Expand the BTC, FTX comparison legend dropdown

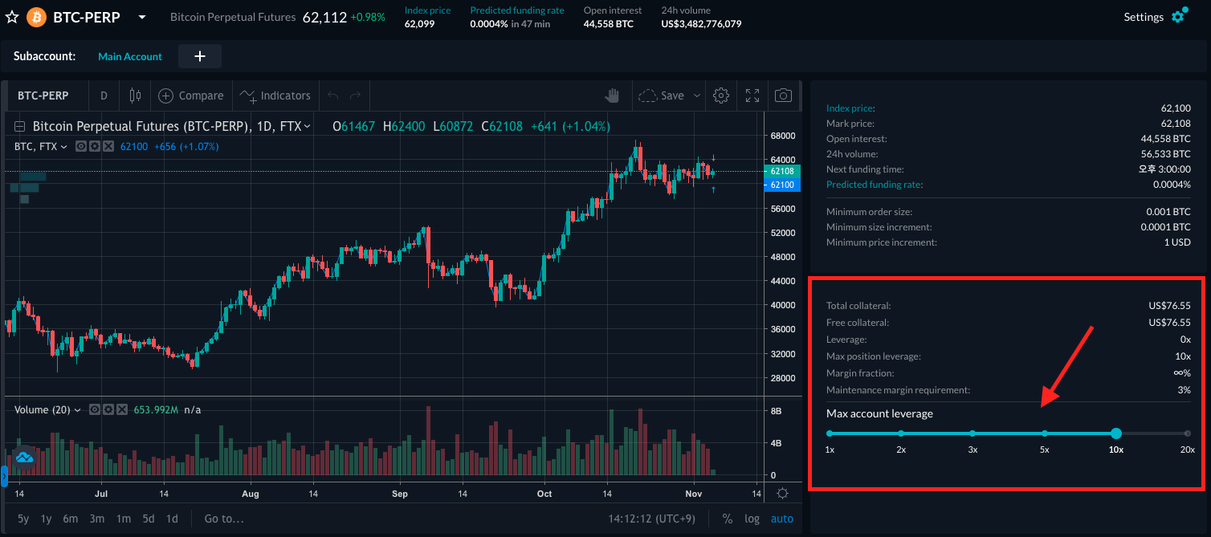(65, 147)
